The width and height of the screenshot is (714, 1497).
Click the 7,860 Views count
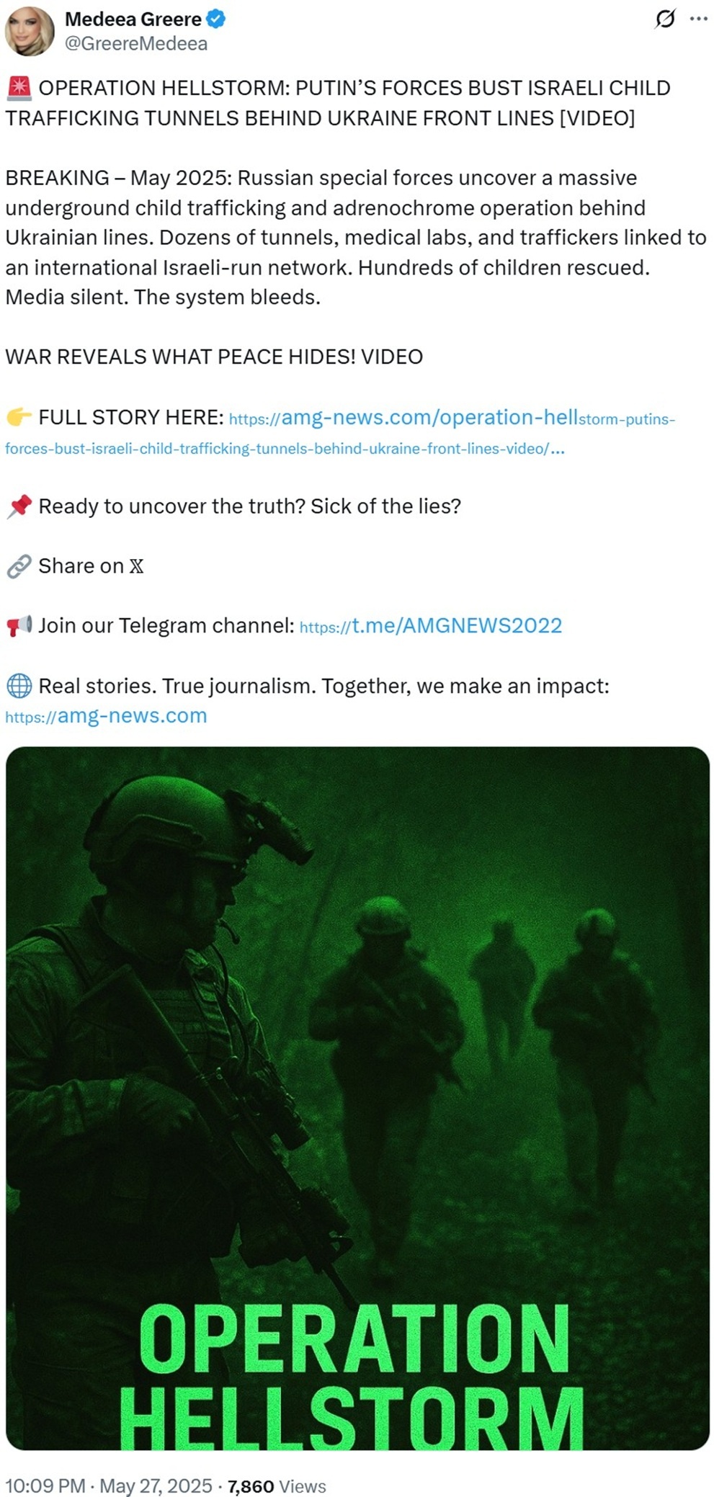point(277,1486)
